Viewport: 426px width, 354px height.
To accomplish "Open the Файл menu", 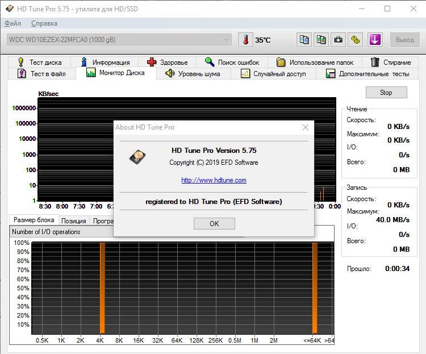I will tap(12, 23).
